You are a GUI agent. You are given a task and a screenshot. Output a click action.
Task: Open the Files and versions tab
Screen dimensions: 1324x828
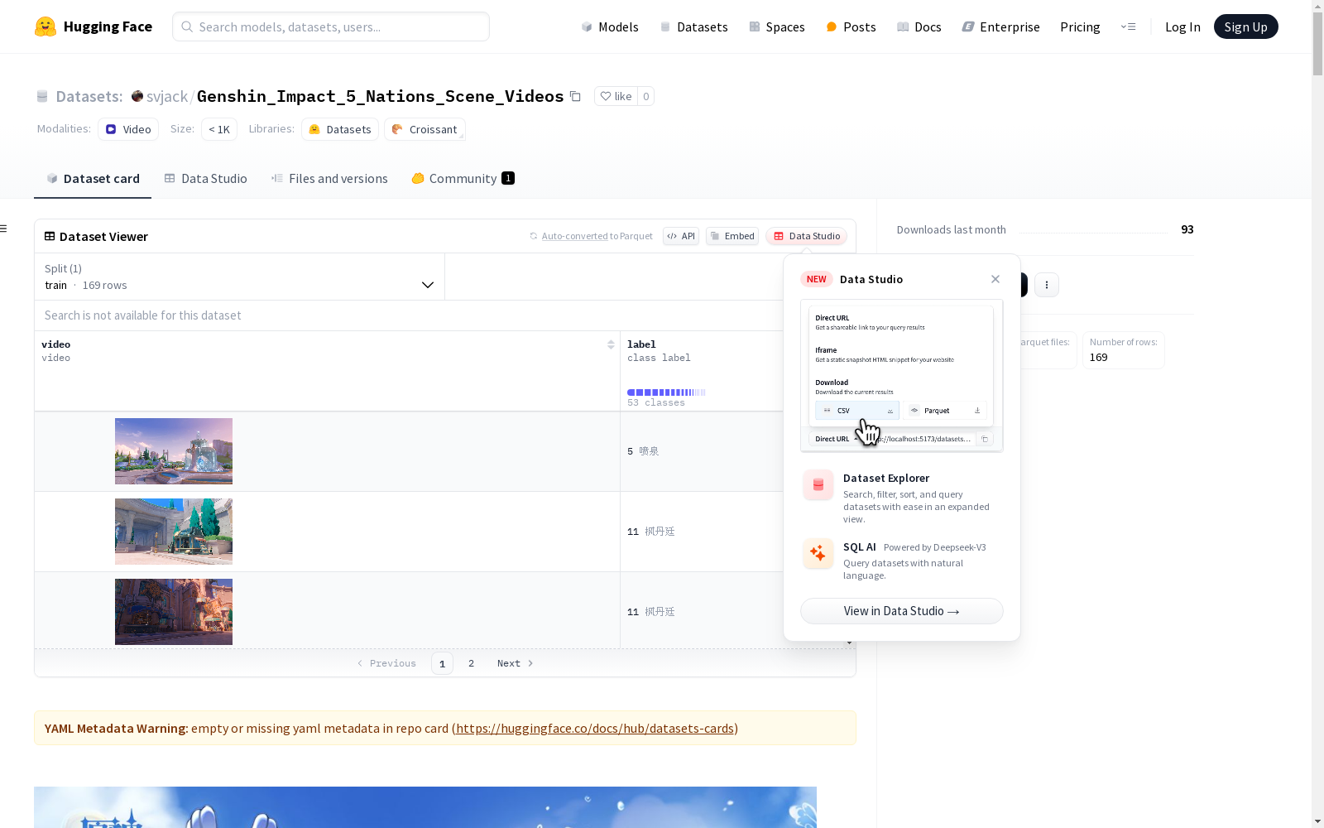pyautogui.click(x=329, y=179)
